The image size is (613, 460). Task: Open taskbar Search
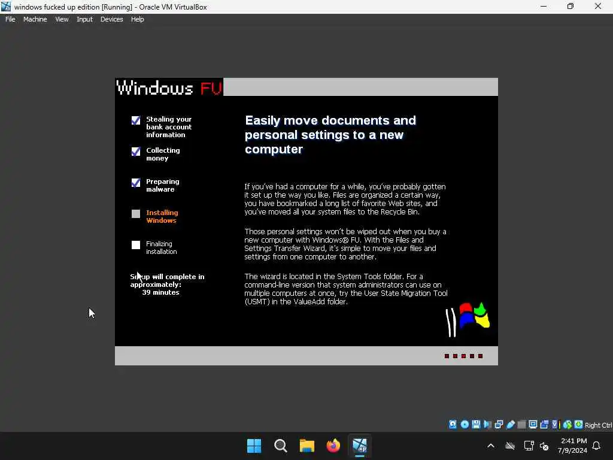coord(281,446)
